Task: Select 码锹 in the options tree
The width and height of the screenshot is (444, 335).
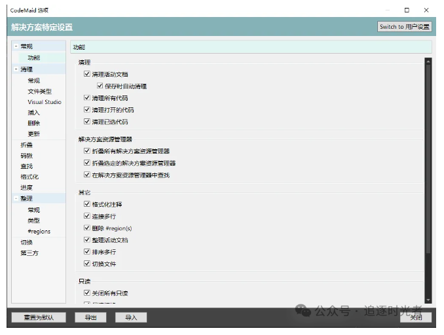Action: (x=27, y=156)
